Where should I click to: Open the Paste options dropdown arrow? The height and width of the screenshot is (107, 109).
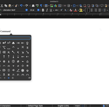(12, 6)
